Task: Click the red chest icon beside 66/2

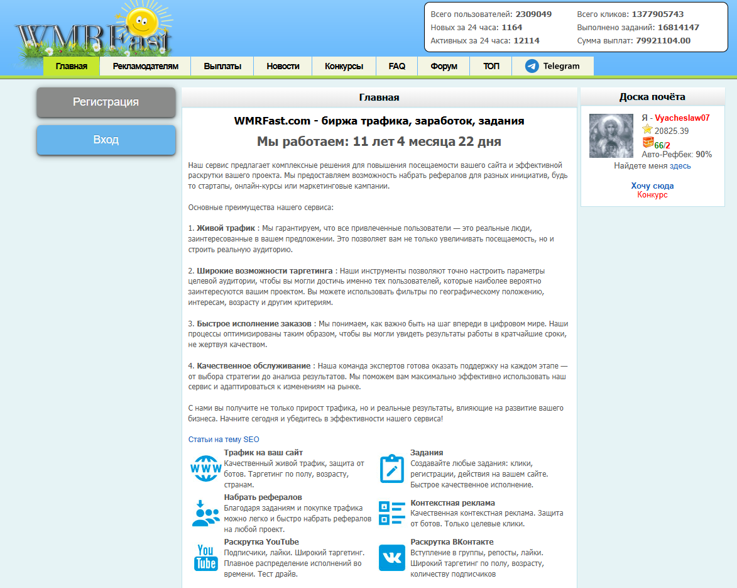Action: click(648, 142)
